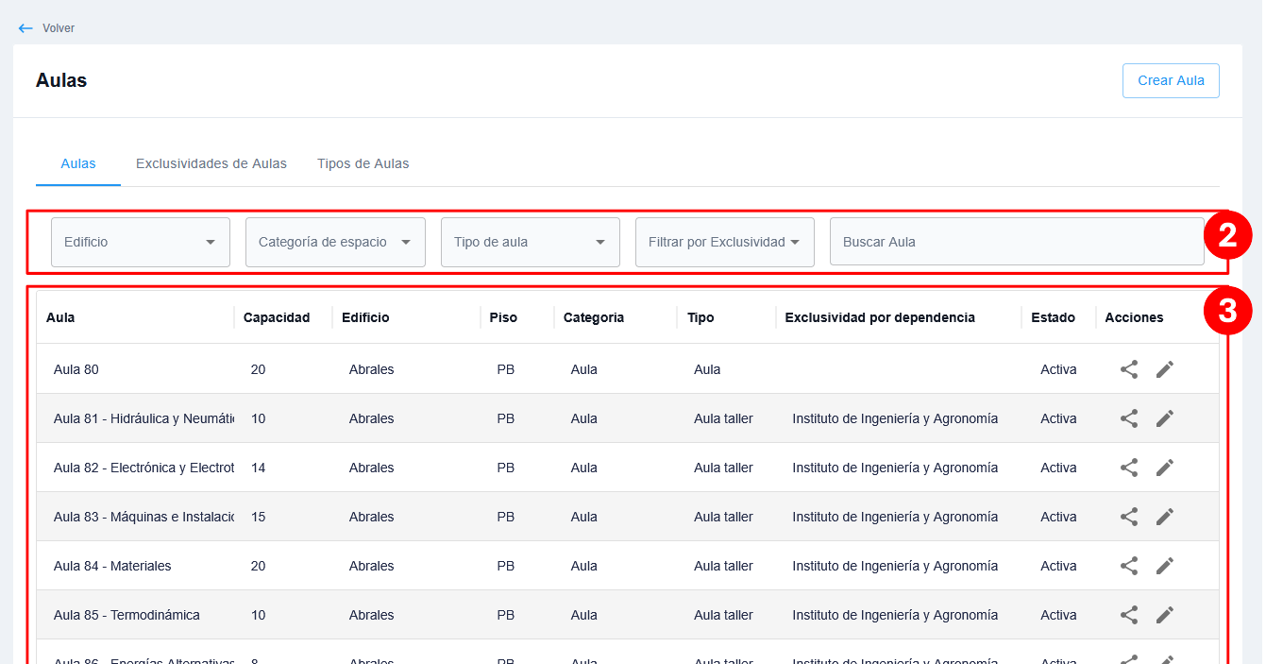Select the Aula 80 name cell
The width and height of the screenshot is (1266, 664).
76,369
